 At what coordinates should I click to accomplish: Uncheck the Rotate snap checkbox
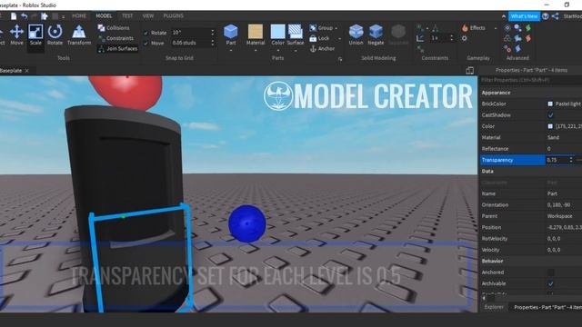click(145, 33)
